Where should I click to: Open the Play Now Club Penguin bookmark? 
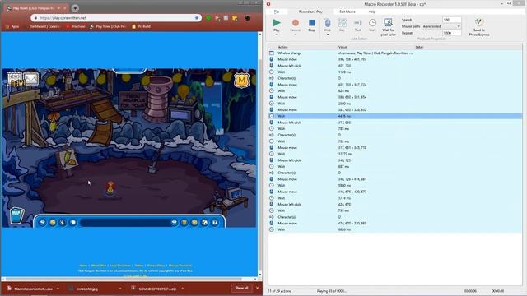tap(108, 26)
